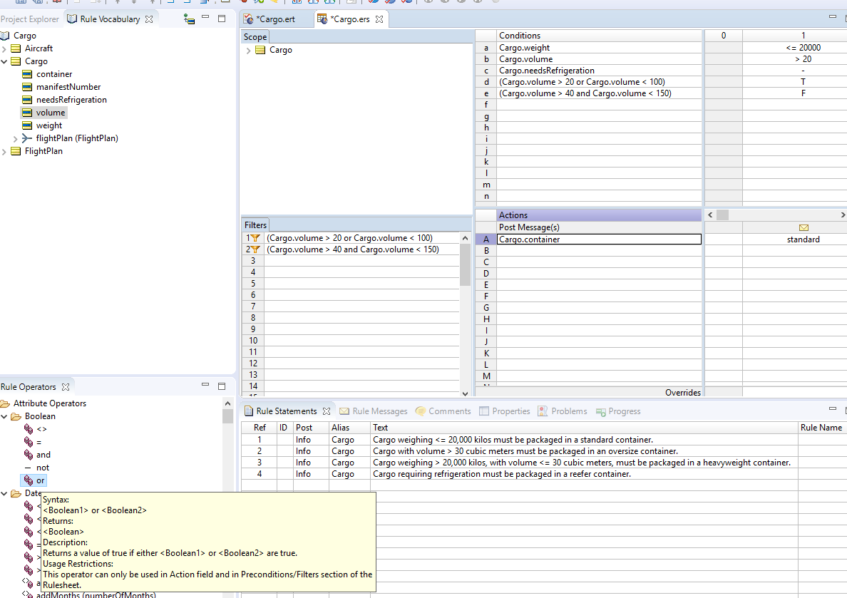
Task: Switch to the Project Explorer tab
Action: pos(30,19)
